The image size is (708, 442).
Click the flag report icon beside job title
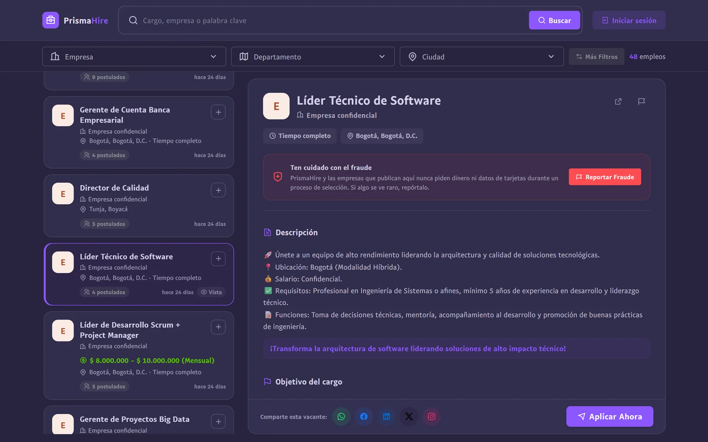point(642,101)
